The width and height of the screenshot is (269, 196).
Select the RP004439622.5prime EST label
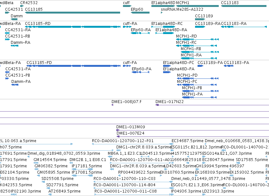click(139, 172)
